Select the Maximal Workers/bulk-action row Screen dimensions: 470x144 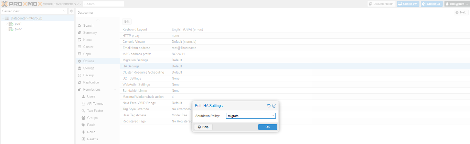(295, 97)
